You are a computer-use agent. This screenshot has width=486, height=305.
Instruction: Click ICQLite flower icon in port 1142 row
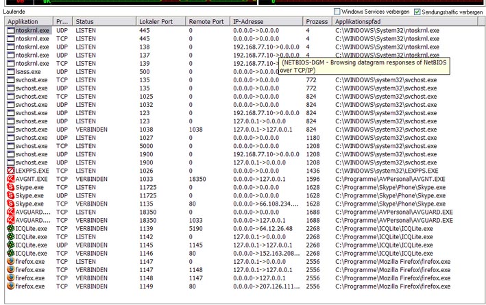tap(10, 237)
